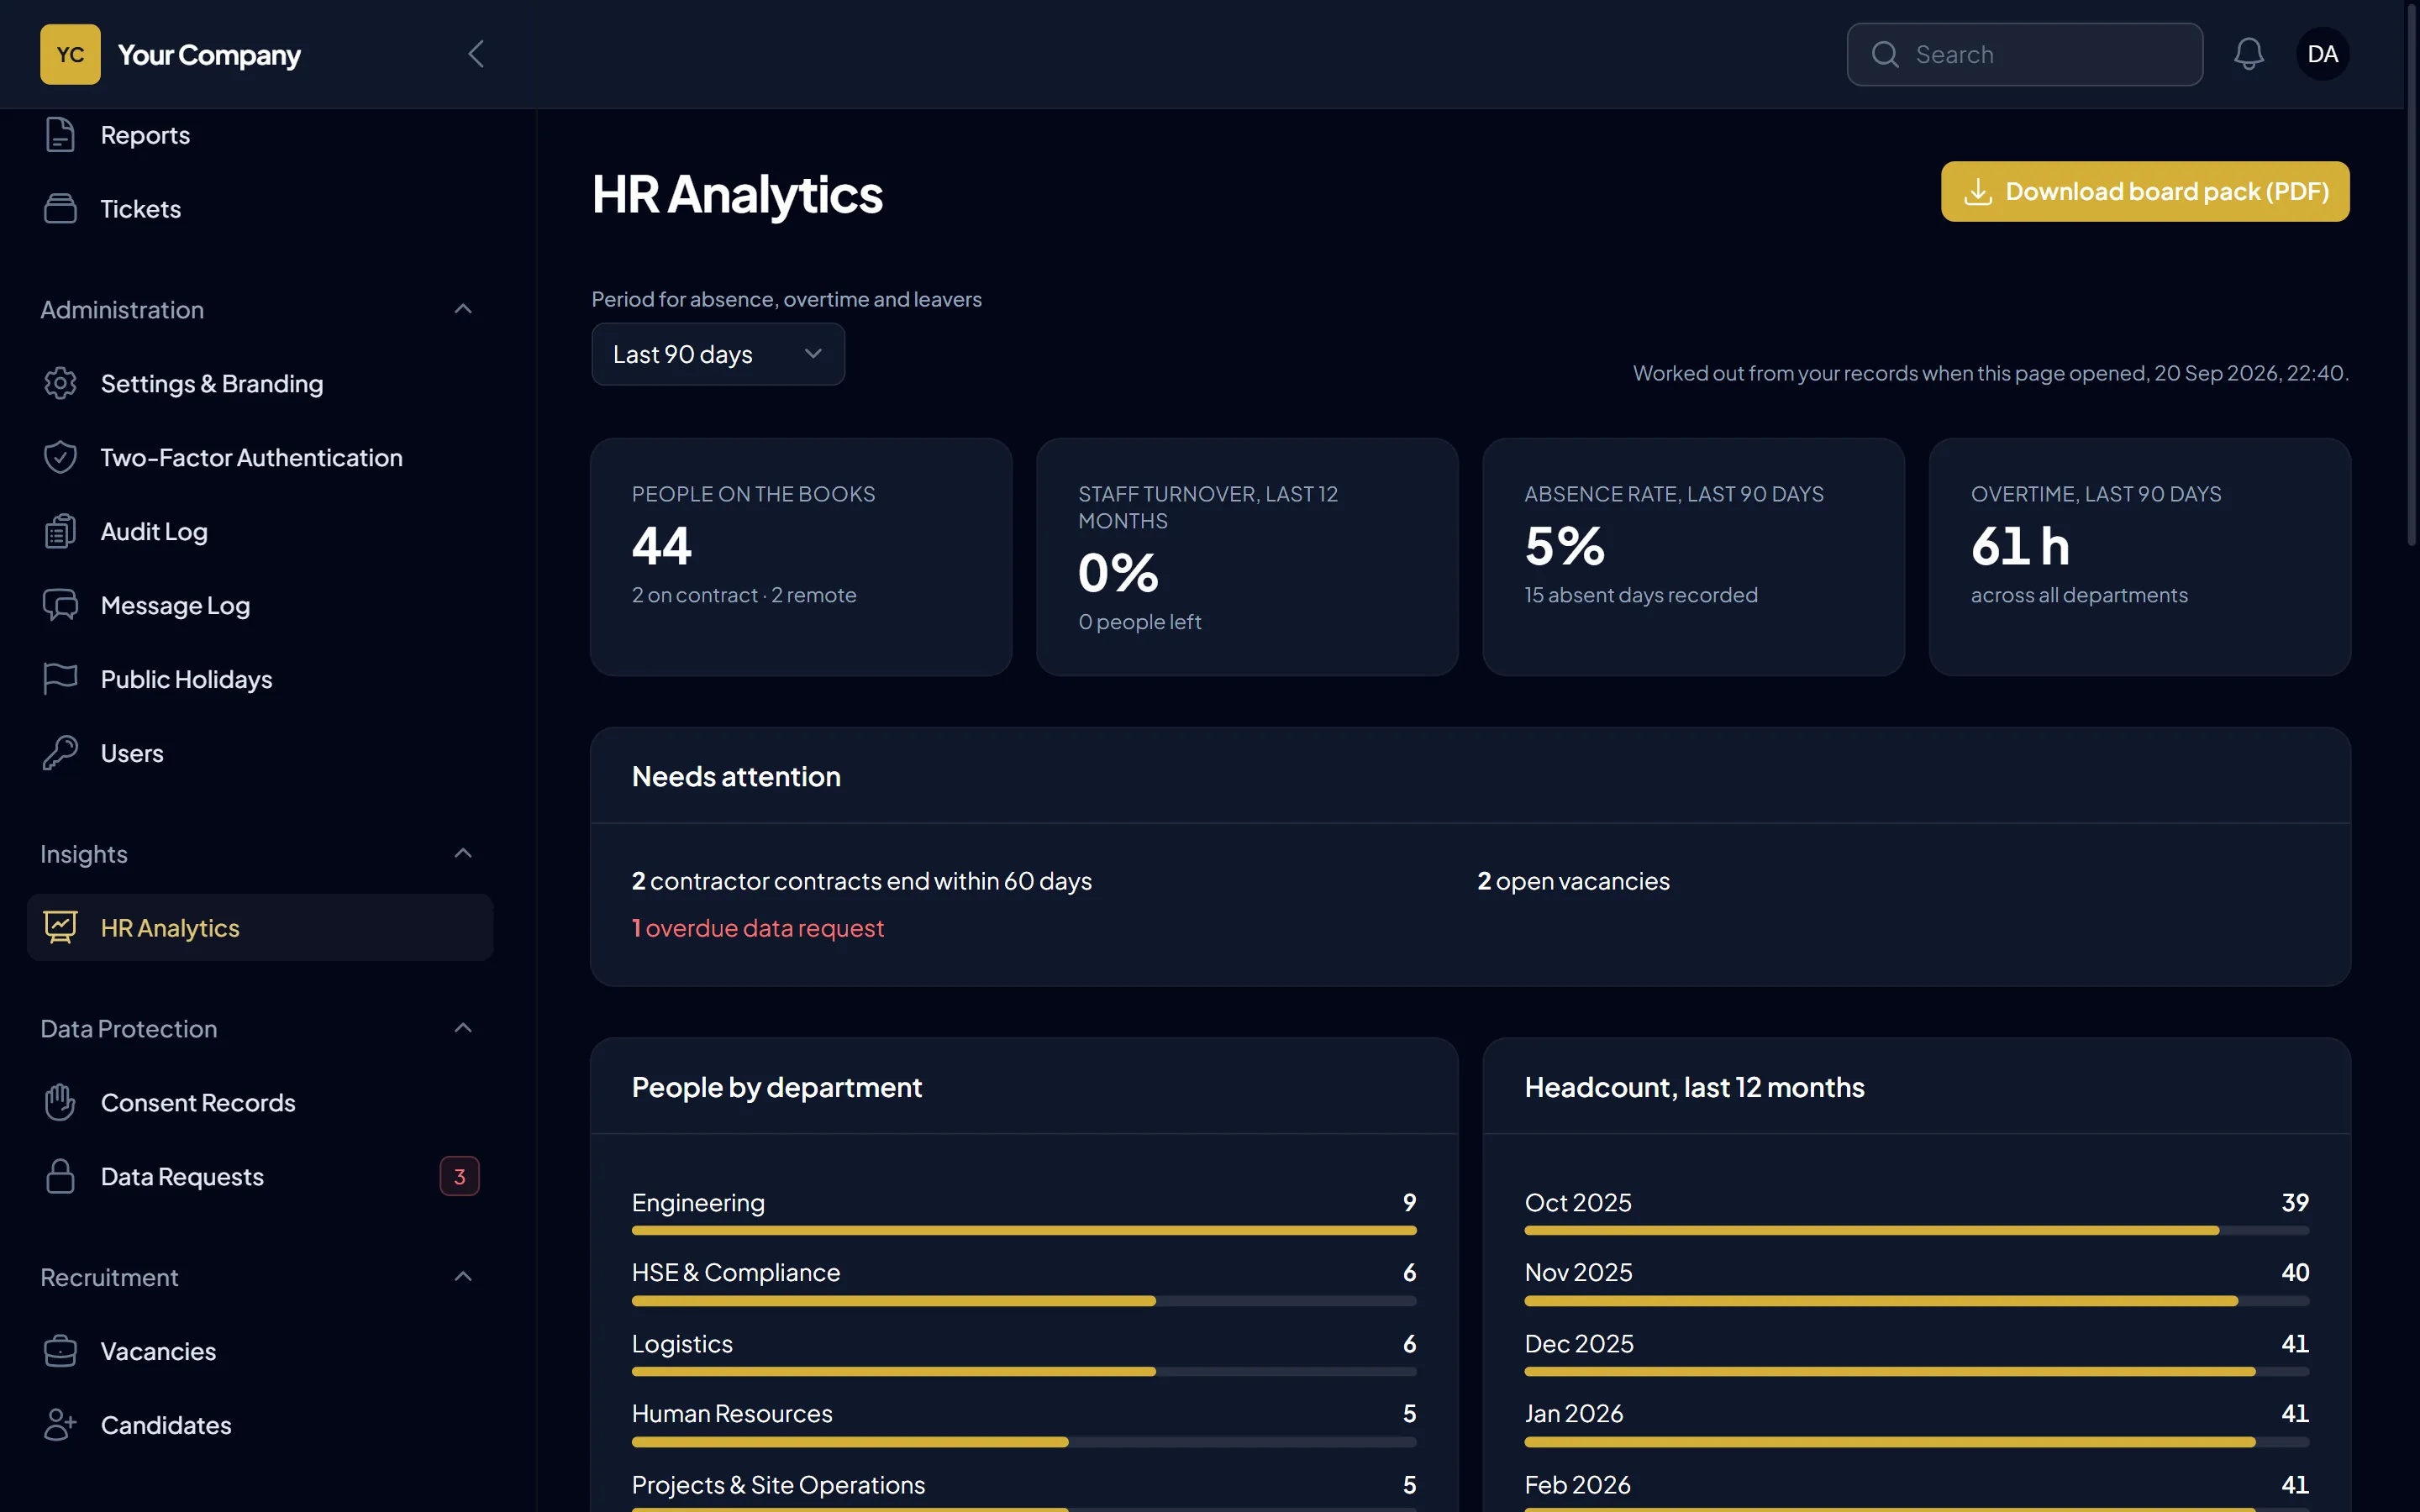The image size is (2420, 1512).
Task: Open the 1 overdue data request link
Action: coord(758,928)
